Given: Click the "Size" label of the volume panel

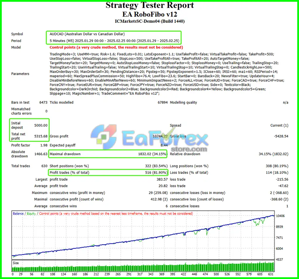Looking at the screenshot, I should tap(16, 263).
